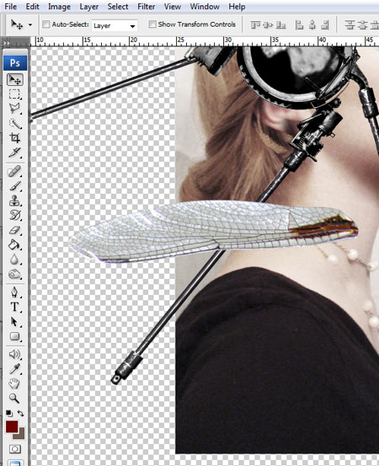
Task: Pick the Sponge tool
Action: coord(14,275)
